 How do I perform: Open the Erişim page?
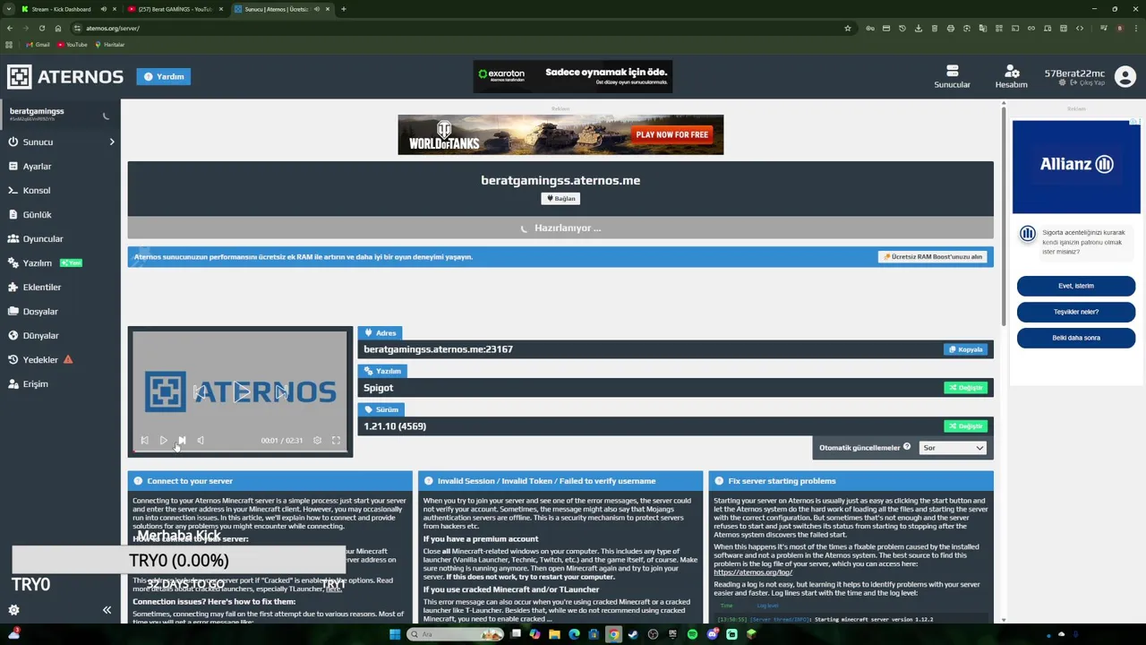[36, 383]
